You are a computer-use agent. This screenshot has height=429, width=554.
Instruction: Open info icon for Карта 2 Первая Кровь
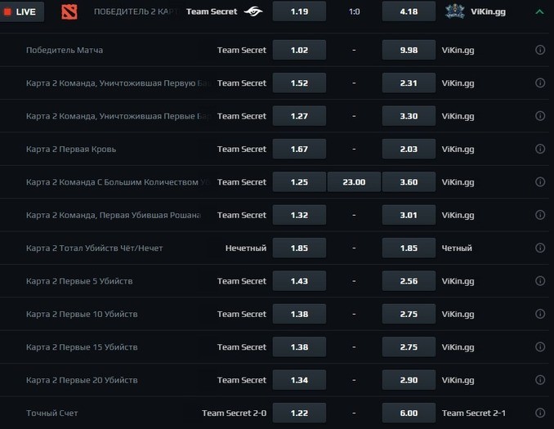[x=540, y=149]
